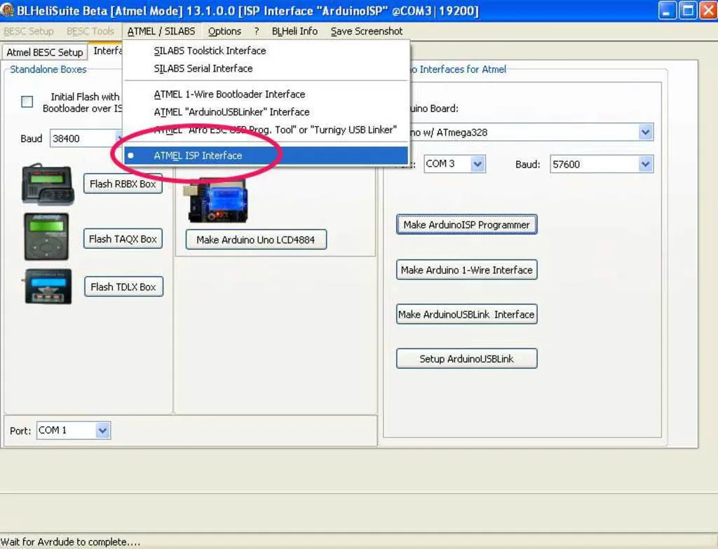
Task: Open the Options menu
Action: [x=224, y=31]
